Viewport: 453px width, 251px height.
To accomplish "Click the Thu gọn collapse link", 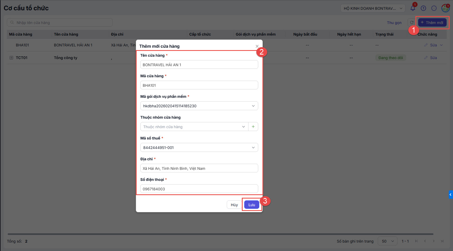I will click(x=394, y=23).
